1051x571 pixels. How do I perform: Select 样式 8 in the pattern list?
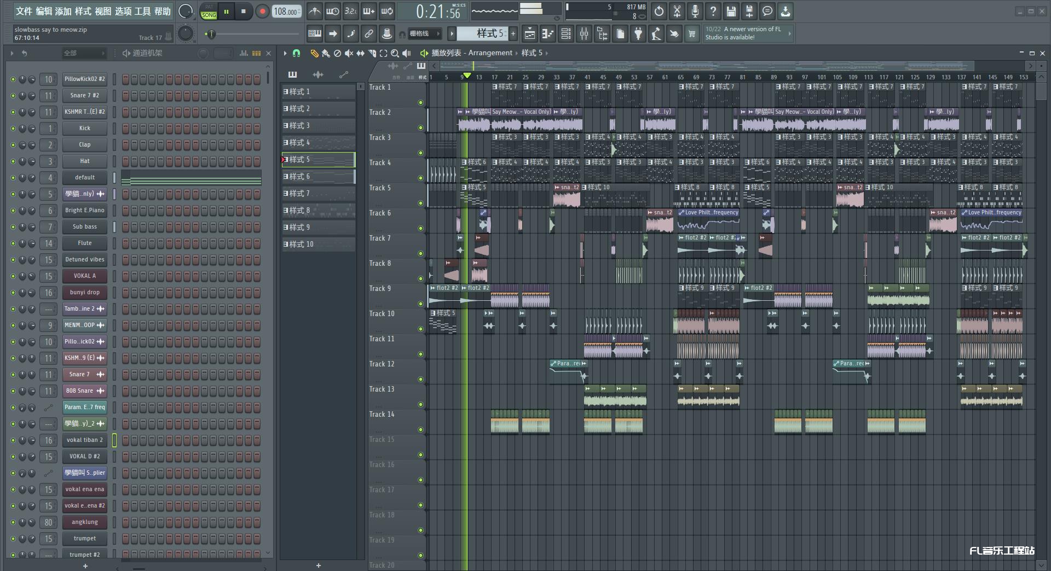(x=319, y=211)
